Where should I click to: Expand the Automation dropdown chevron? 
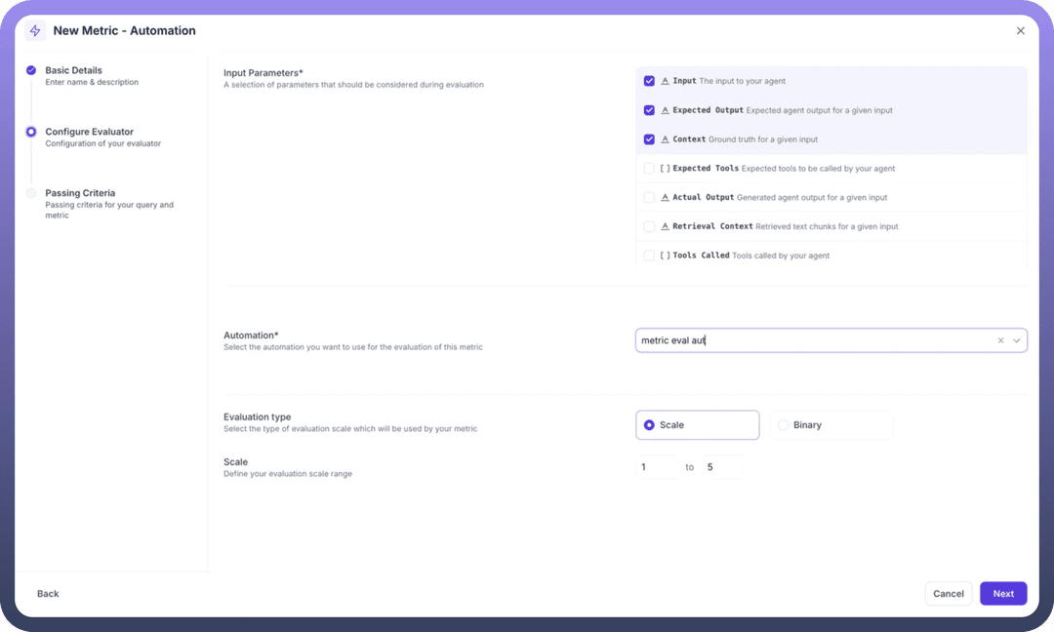pyautogui.click(x=1016, y=340)
